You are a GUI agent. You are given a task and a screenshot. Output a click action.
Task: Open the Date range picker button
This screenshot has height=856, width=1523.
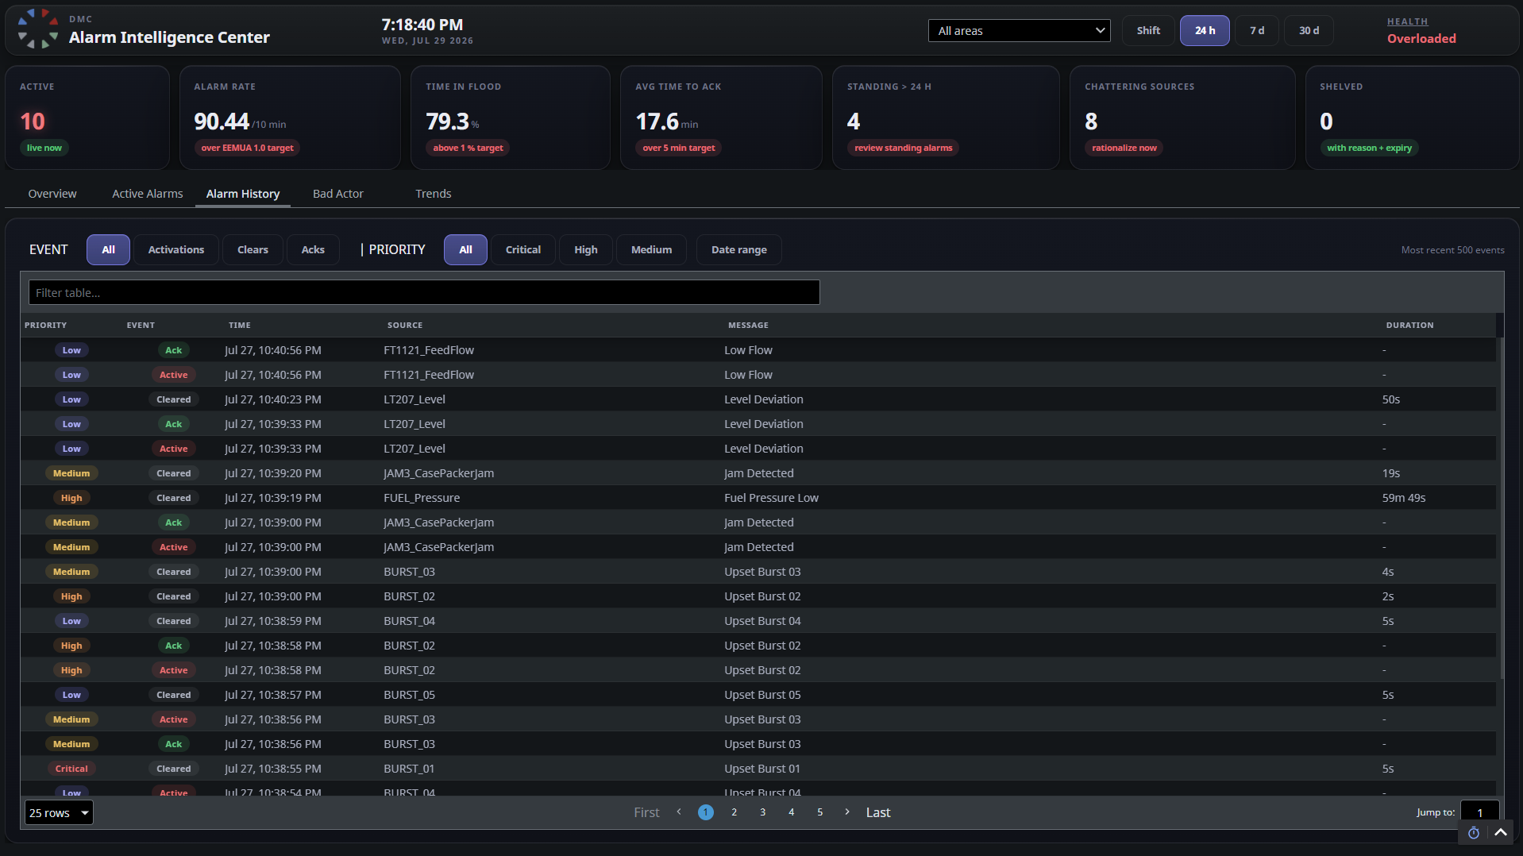click(x=739, y=249)
